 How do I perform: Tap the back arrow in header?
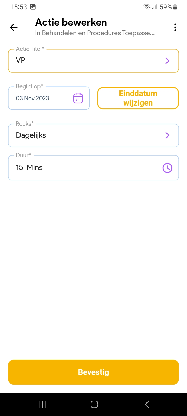(14, 27)
